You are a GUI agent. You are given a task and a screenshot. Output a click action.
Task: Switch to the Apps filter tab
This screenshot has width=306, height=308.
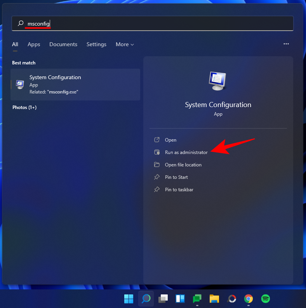[x=34, y=45]
